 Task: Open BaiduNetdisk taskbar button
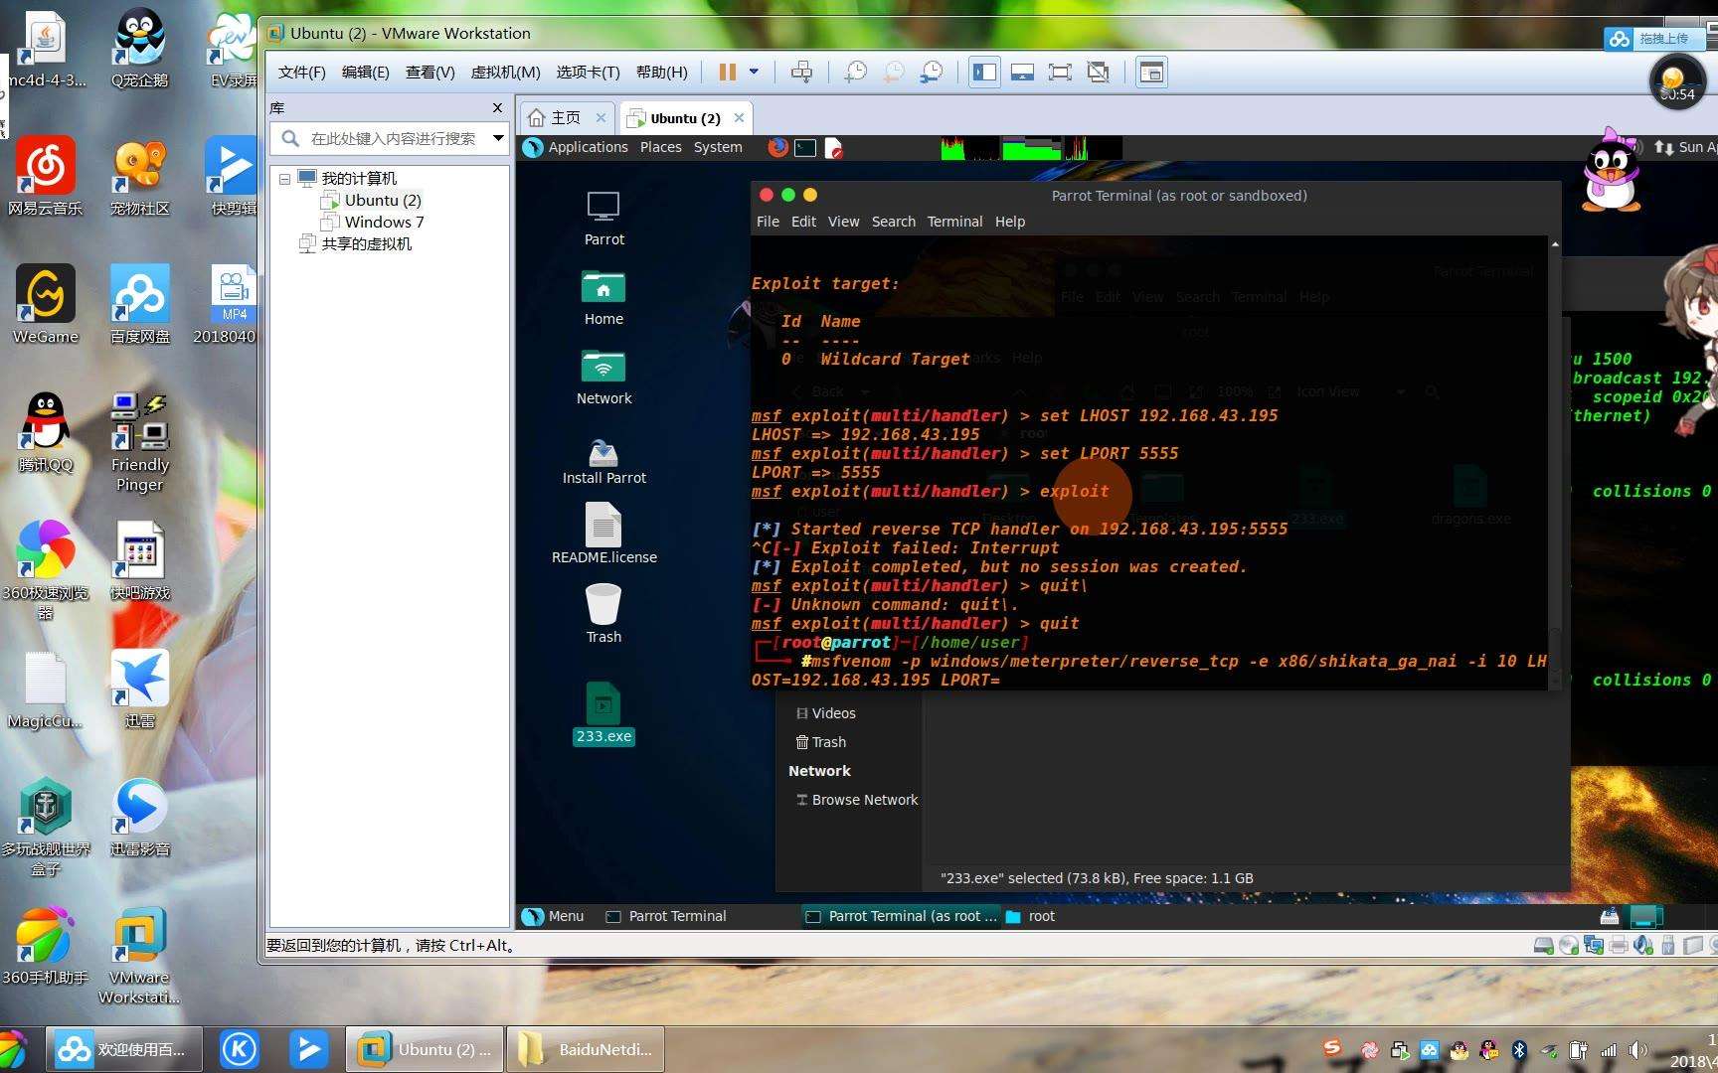click(586, 1049)
